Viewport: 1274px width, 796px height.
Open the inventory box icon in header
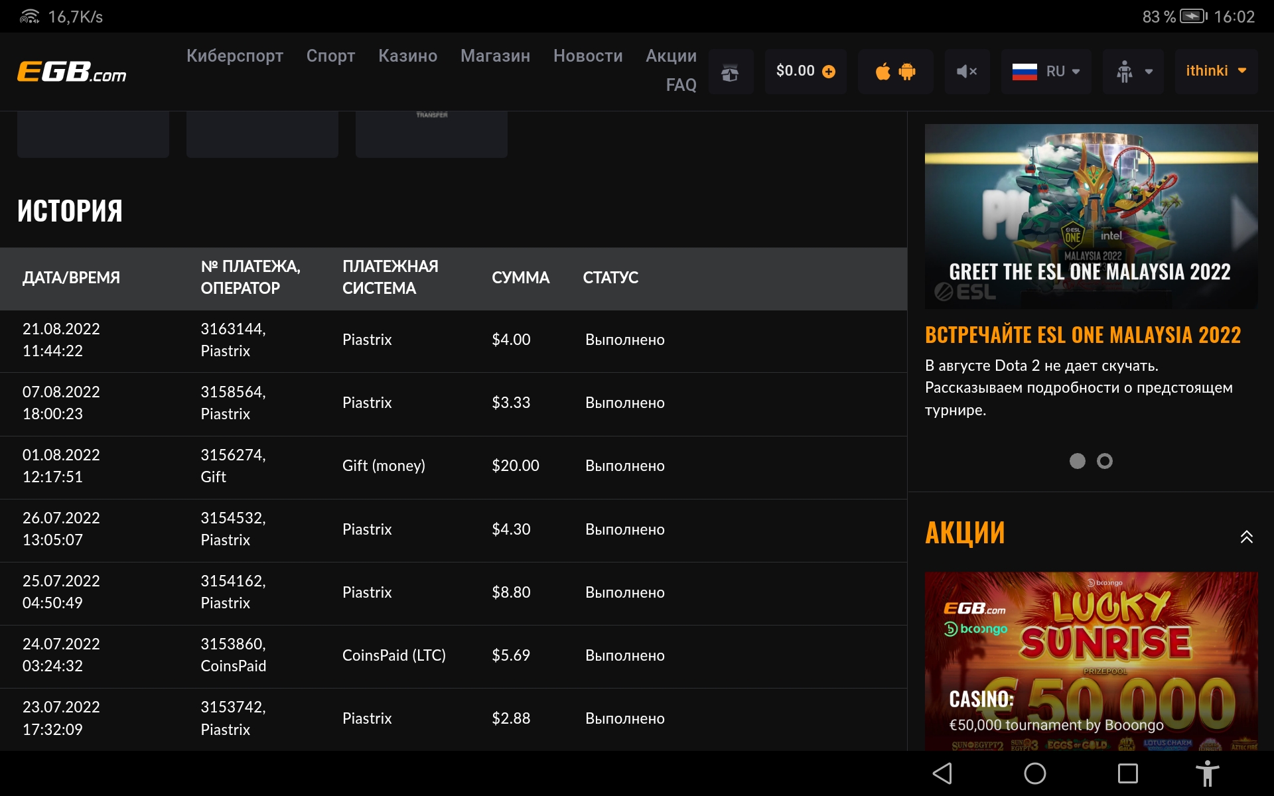[731, 72]
